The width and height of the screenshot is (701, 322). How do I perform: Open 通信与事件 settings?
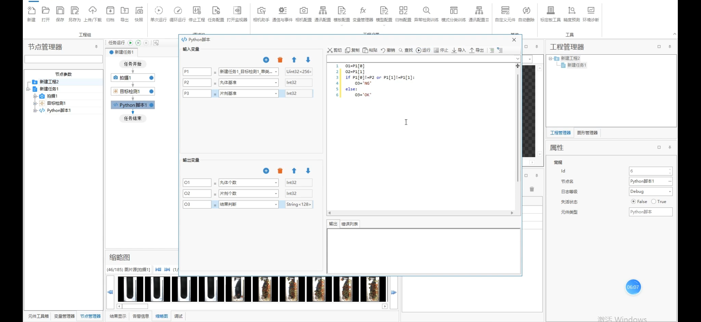pos(282,14)
